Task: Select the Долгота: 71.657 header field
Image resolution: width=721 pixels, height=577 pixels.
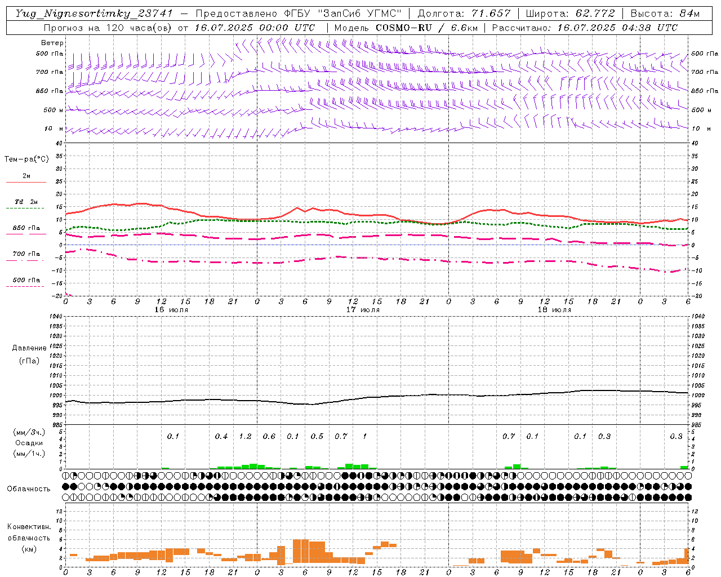Action: 464,14
